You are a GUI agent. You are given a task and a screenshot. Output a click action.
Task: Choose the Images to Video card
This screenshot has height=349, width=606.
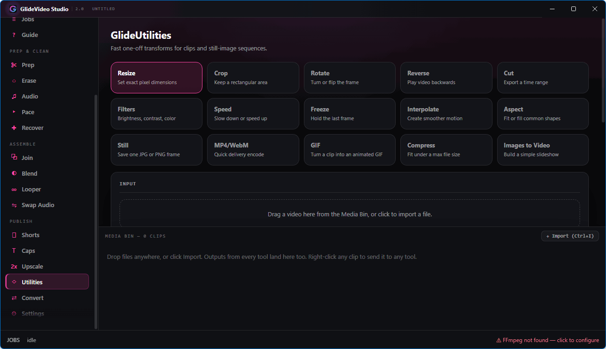pyautogui.click(x=543, y=150)
